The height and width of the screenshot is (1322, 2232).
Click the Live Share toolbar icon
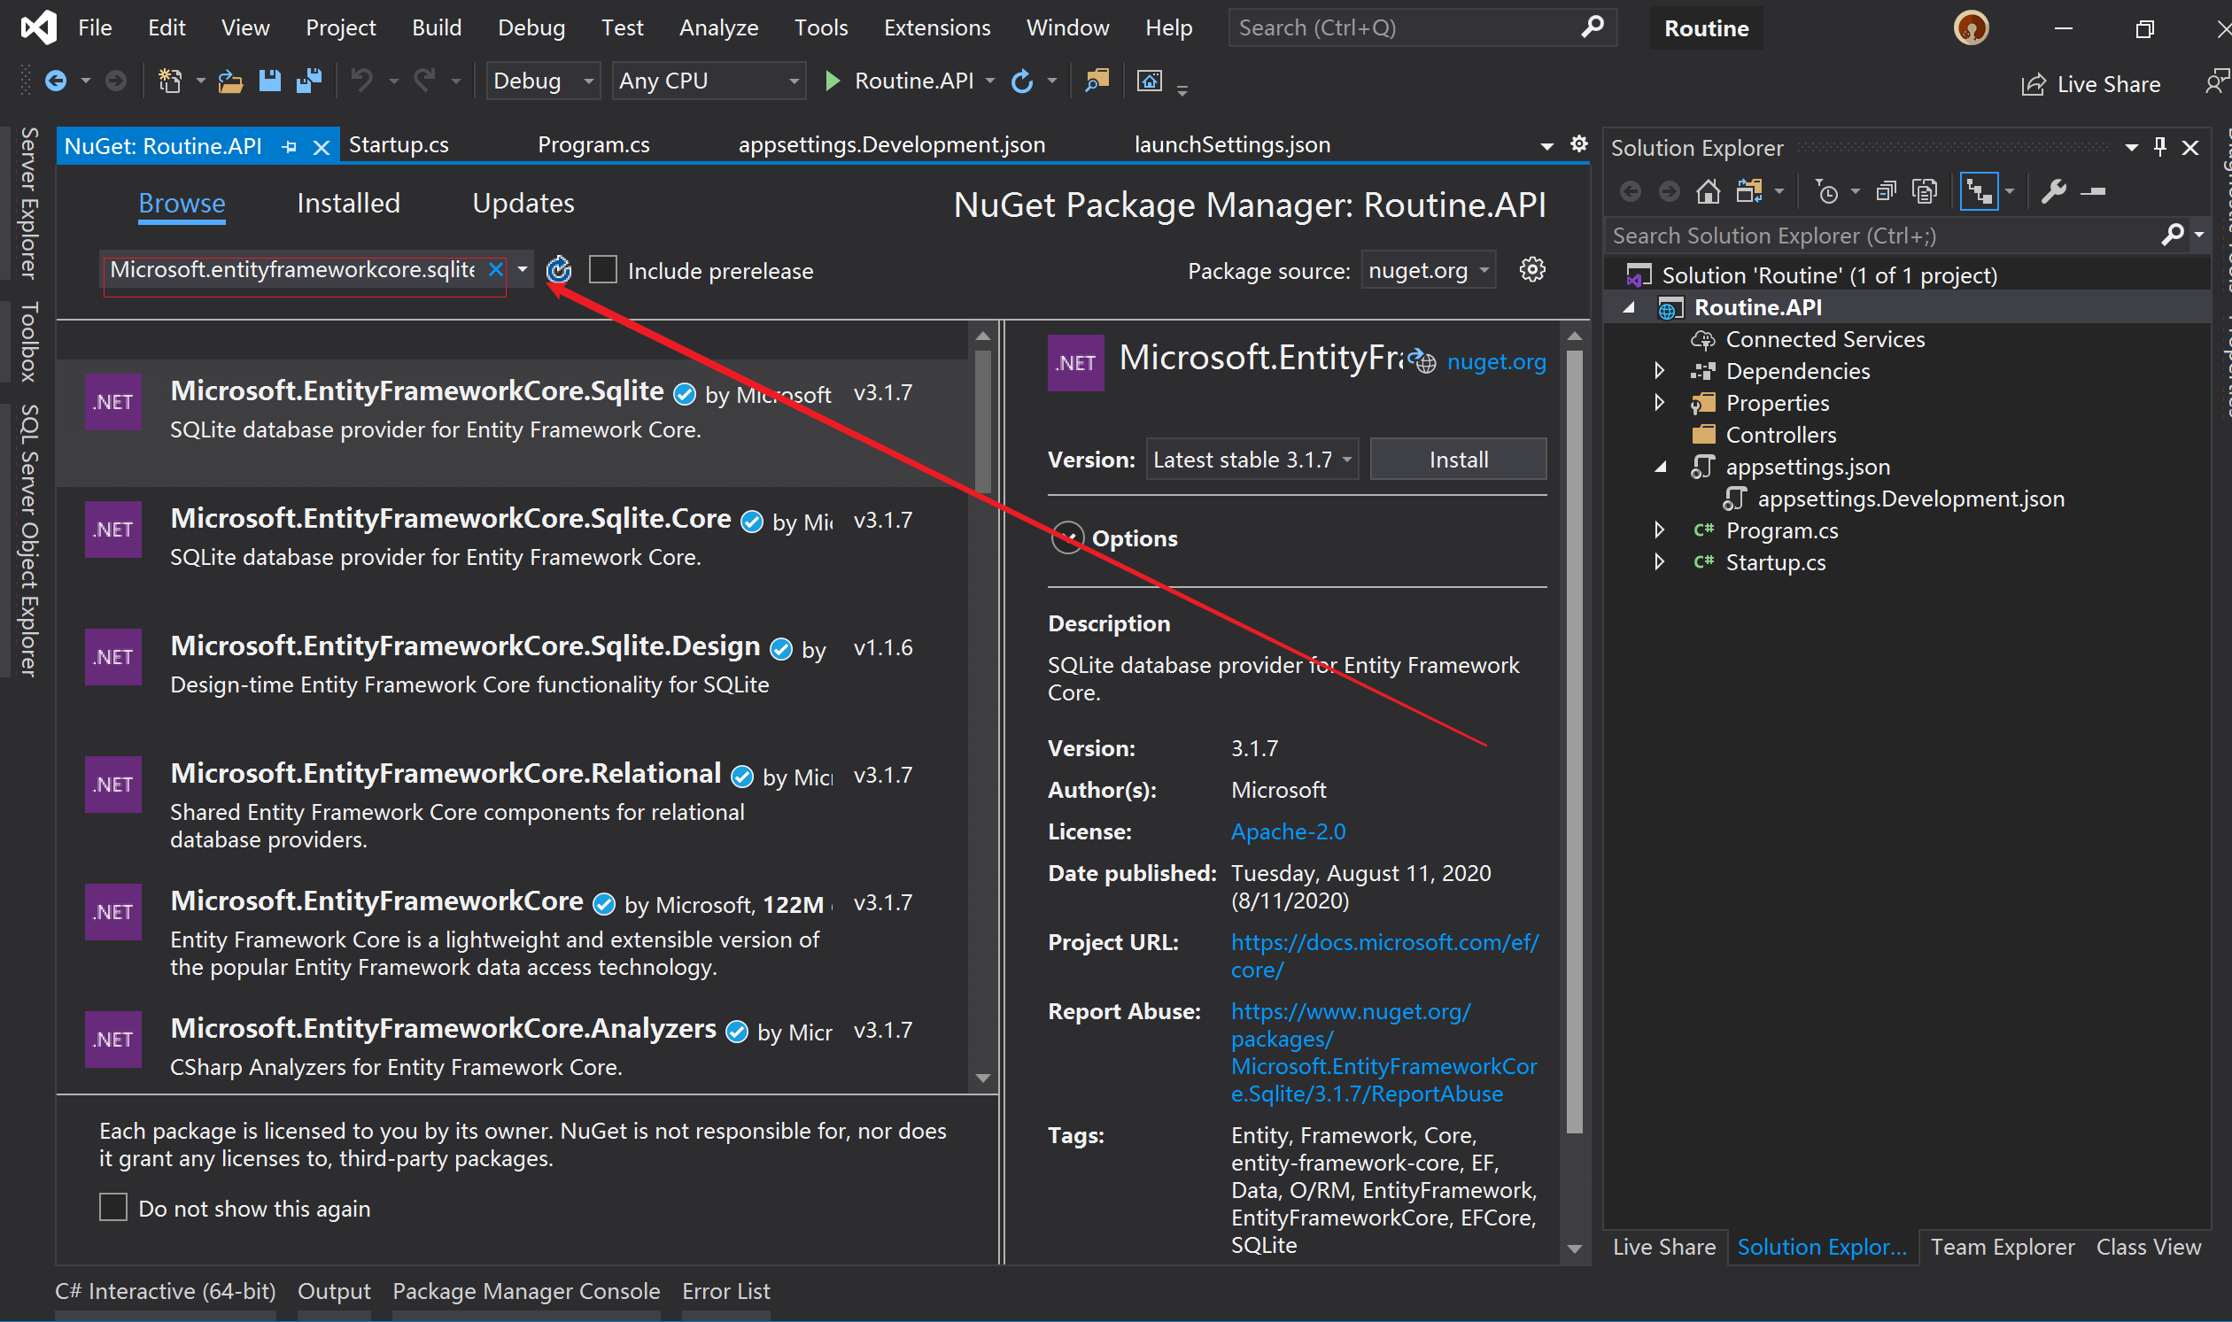coord(2034,85)
